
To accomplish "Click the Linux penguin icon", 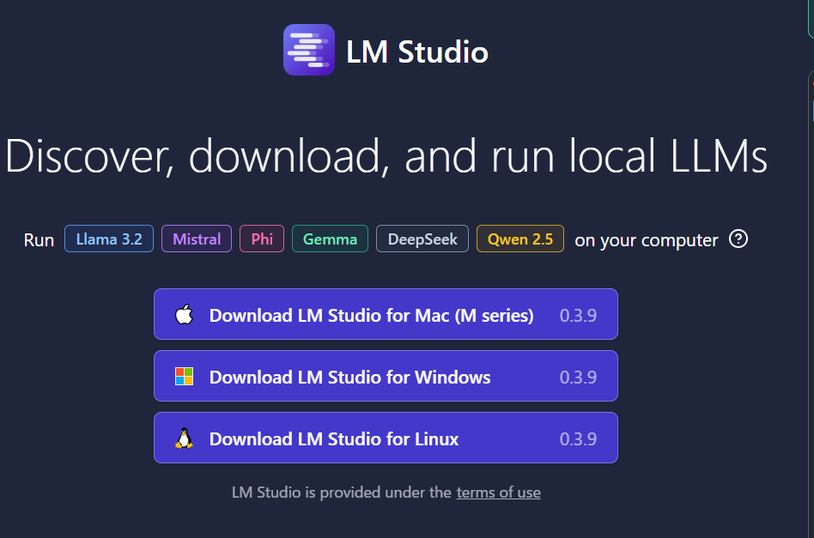I will click(184, 438).
